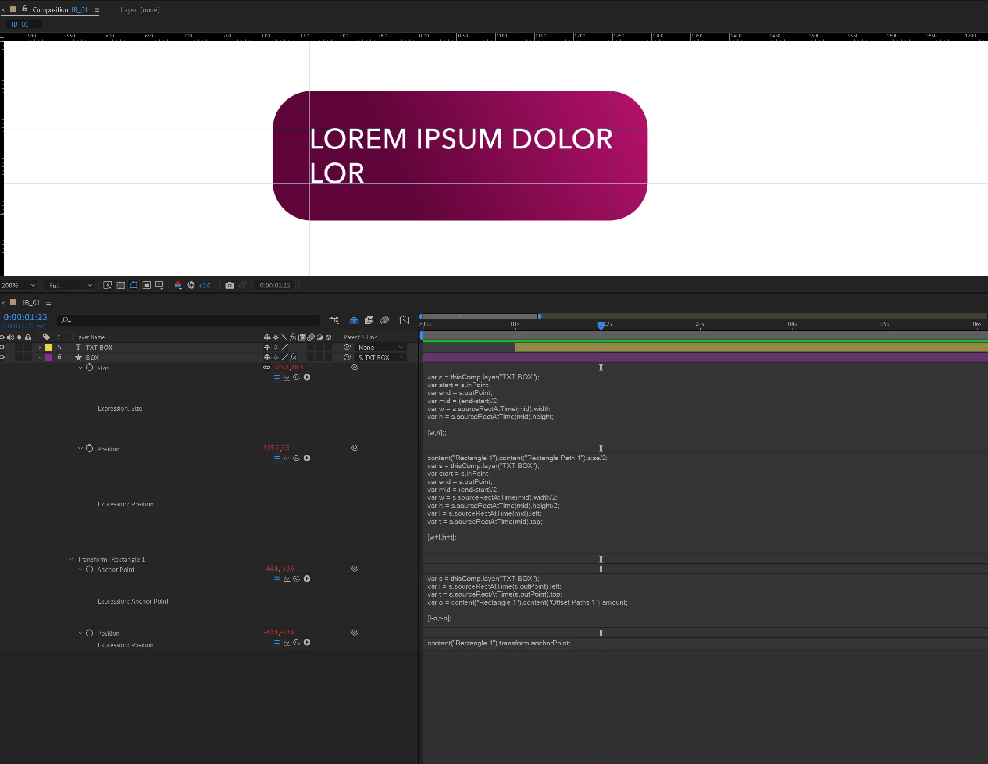Click the Show Channel RGB icon
Viewport: 988px width, 764px height.
pos(178,285)
